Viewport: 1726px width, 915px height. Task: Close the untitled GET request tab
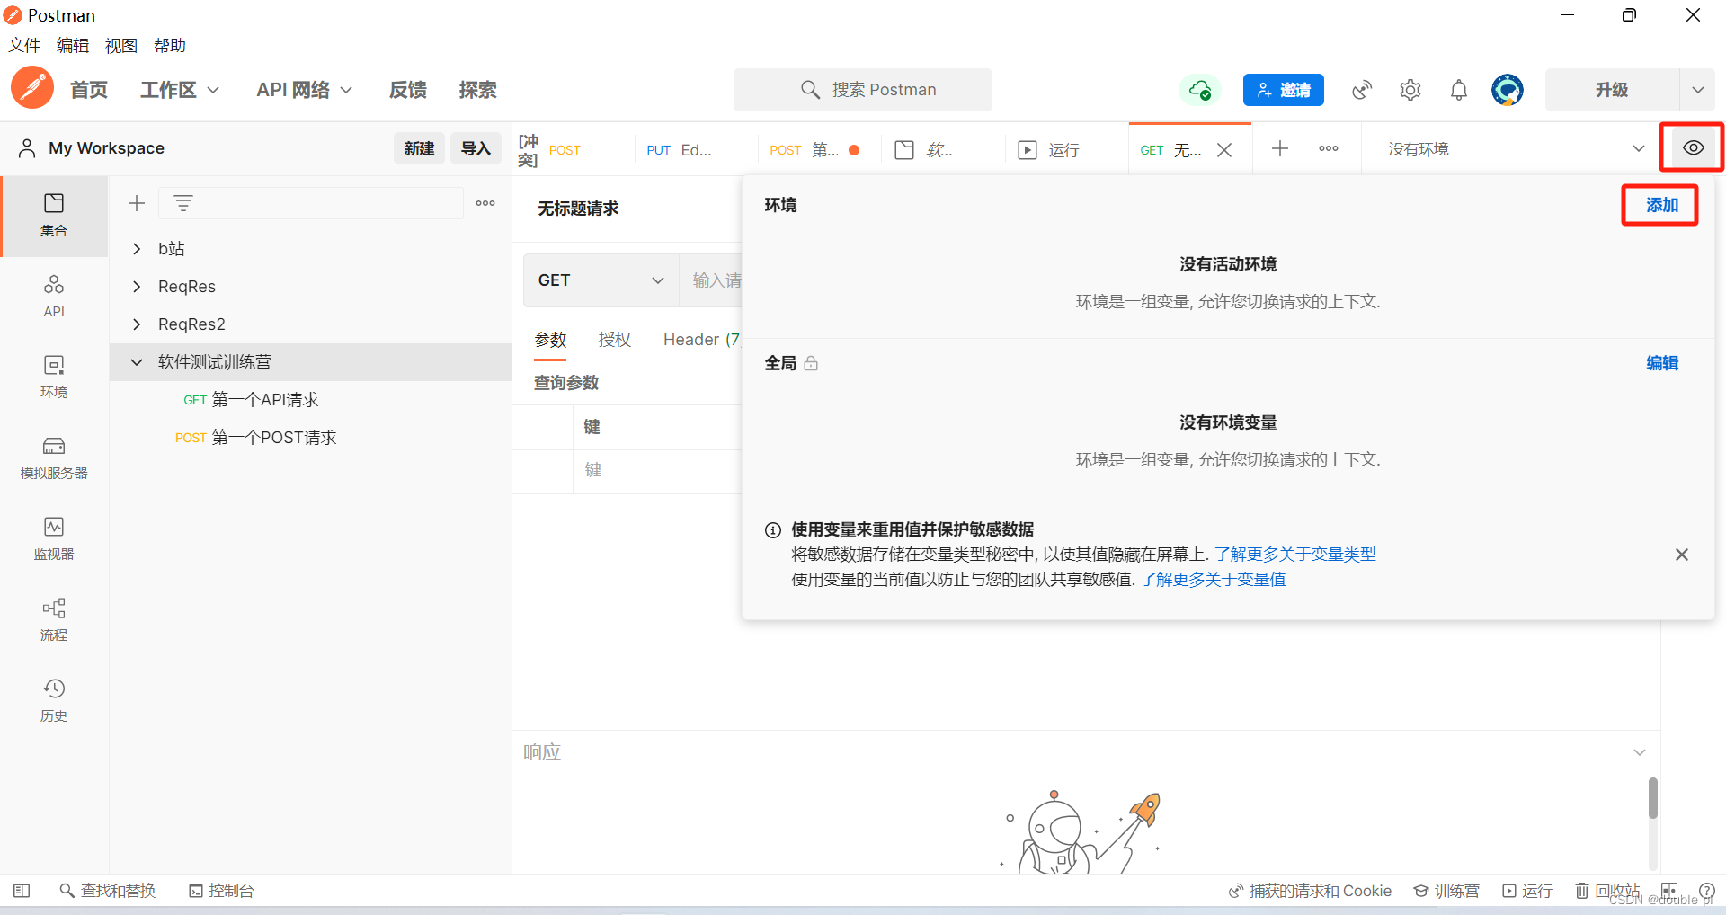click(x=1224, y=150)
